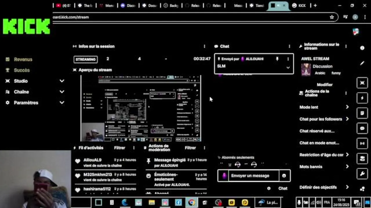The image size is (371, 208).
Task: Select Message épinglé moderation entry
Action: pyautogui.click(x=176, y=163)
